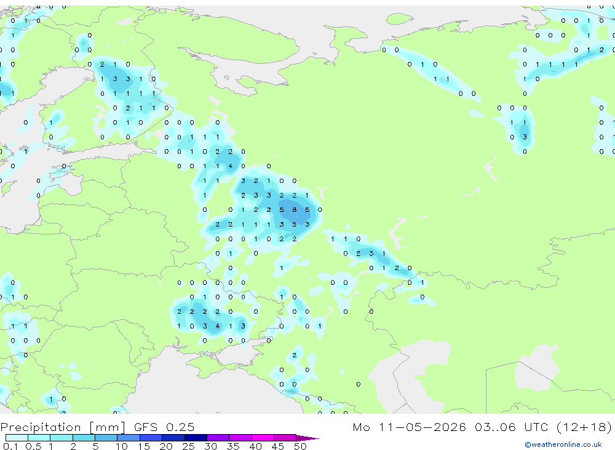Click the 'Mo 11-05-2026' date text
Screen dimensions: 615x450
point(409,427)
